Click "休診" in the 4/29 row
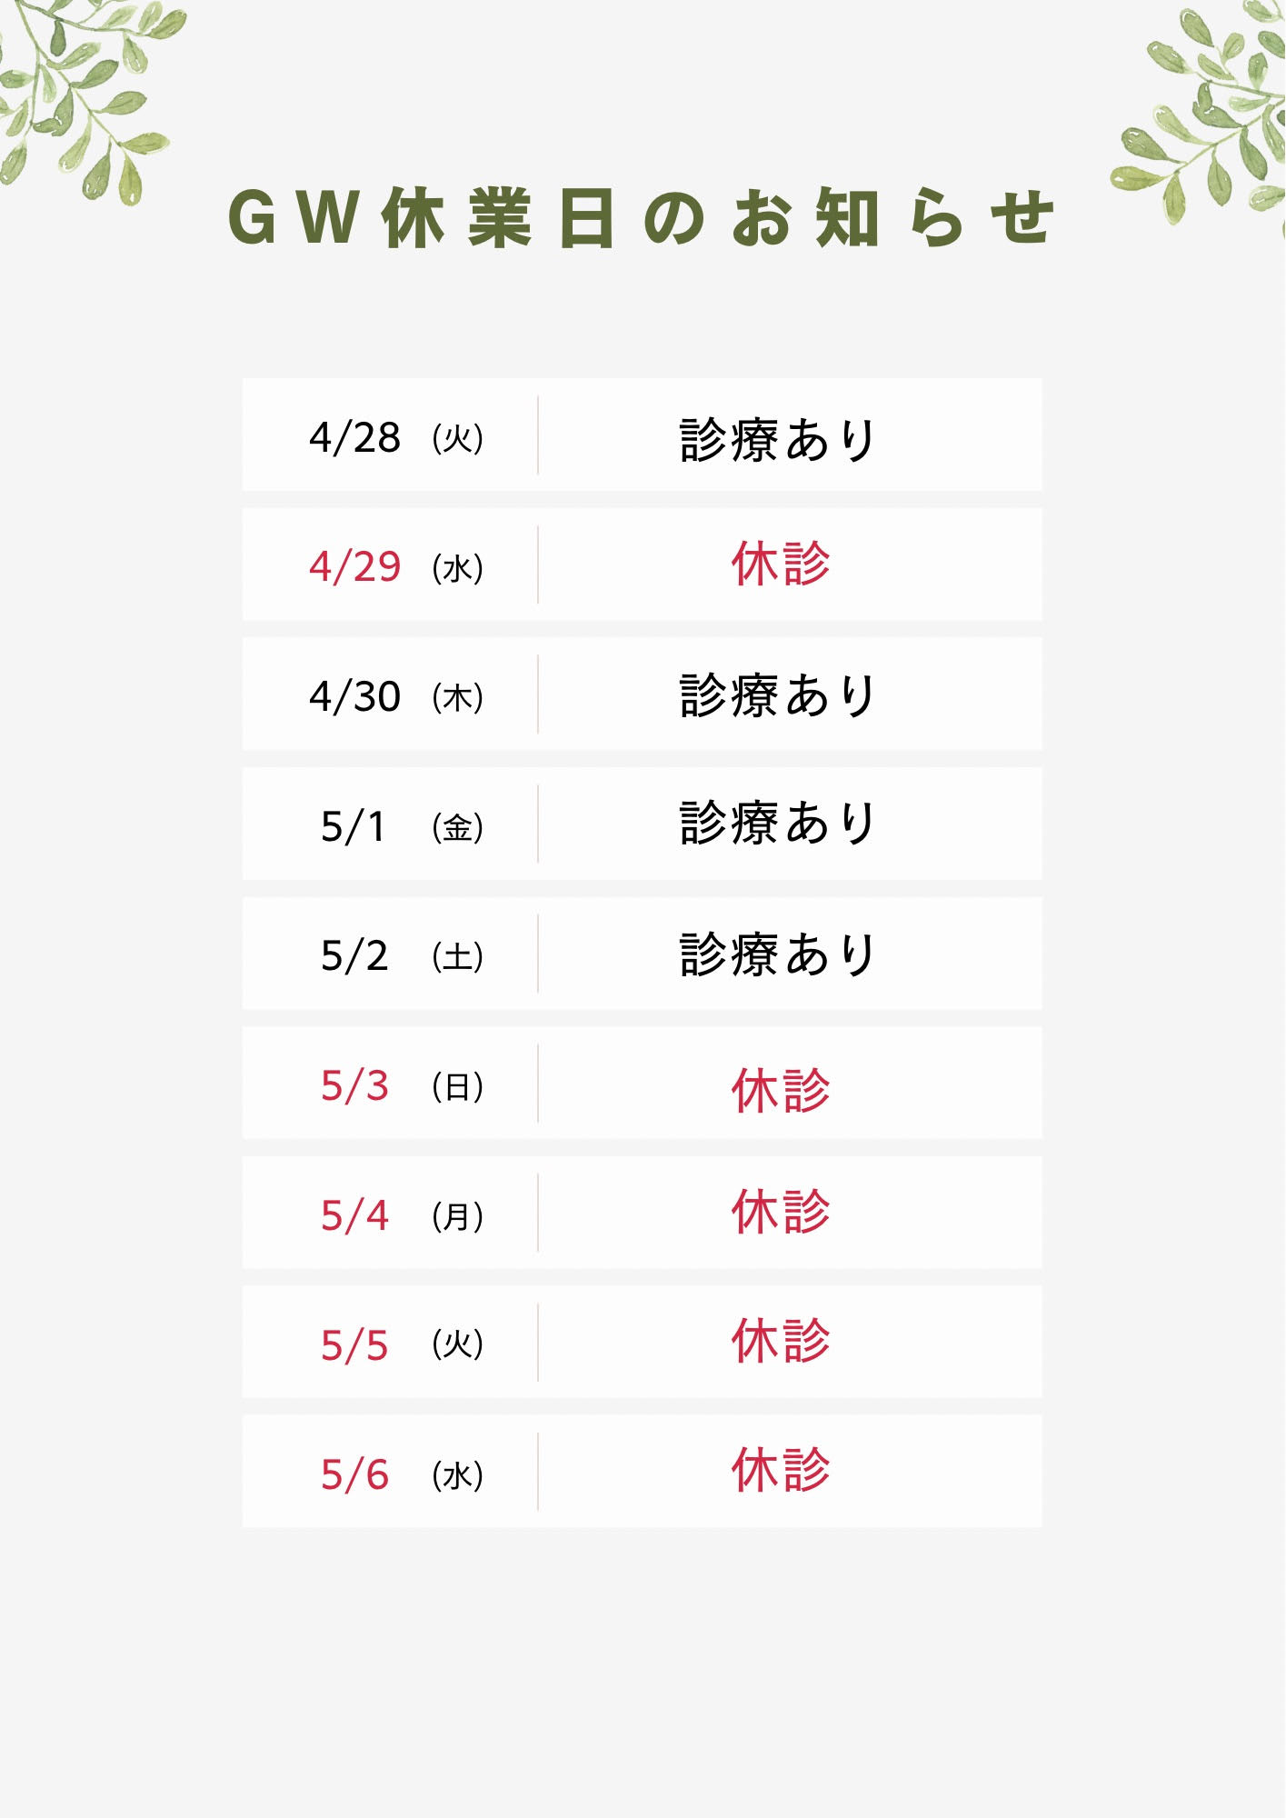 781,564
